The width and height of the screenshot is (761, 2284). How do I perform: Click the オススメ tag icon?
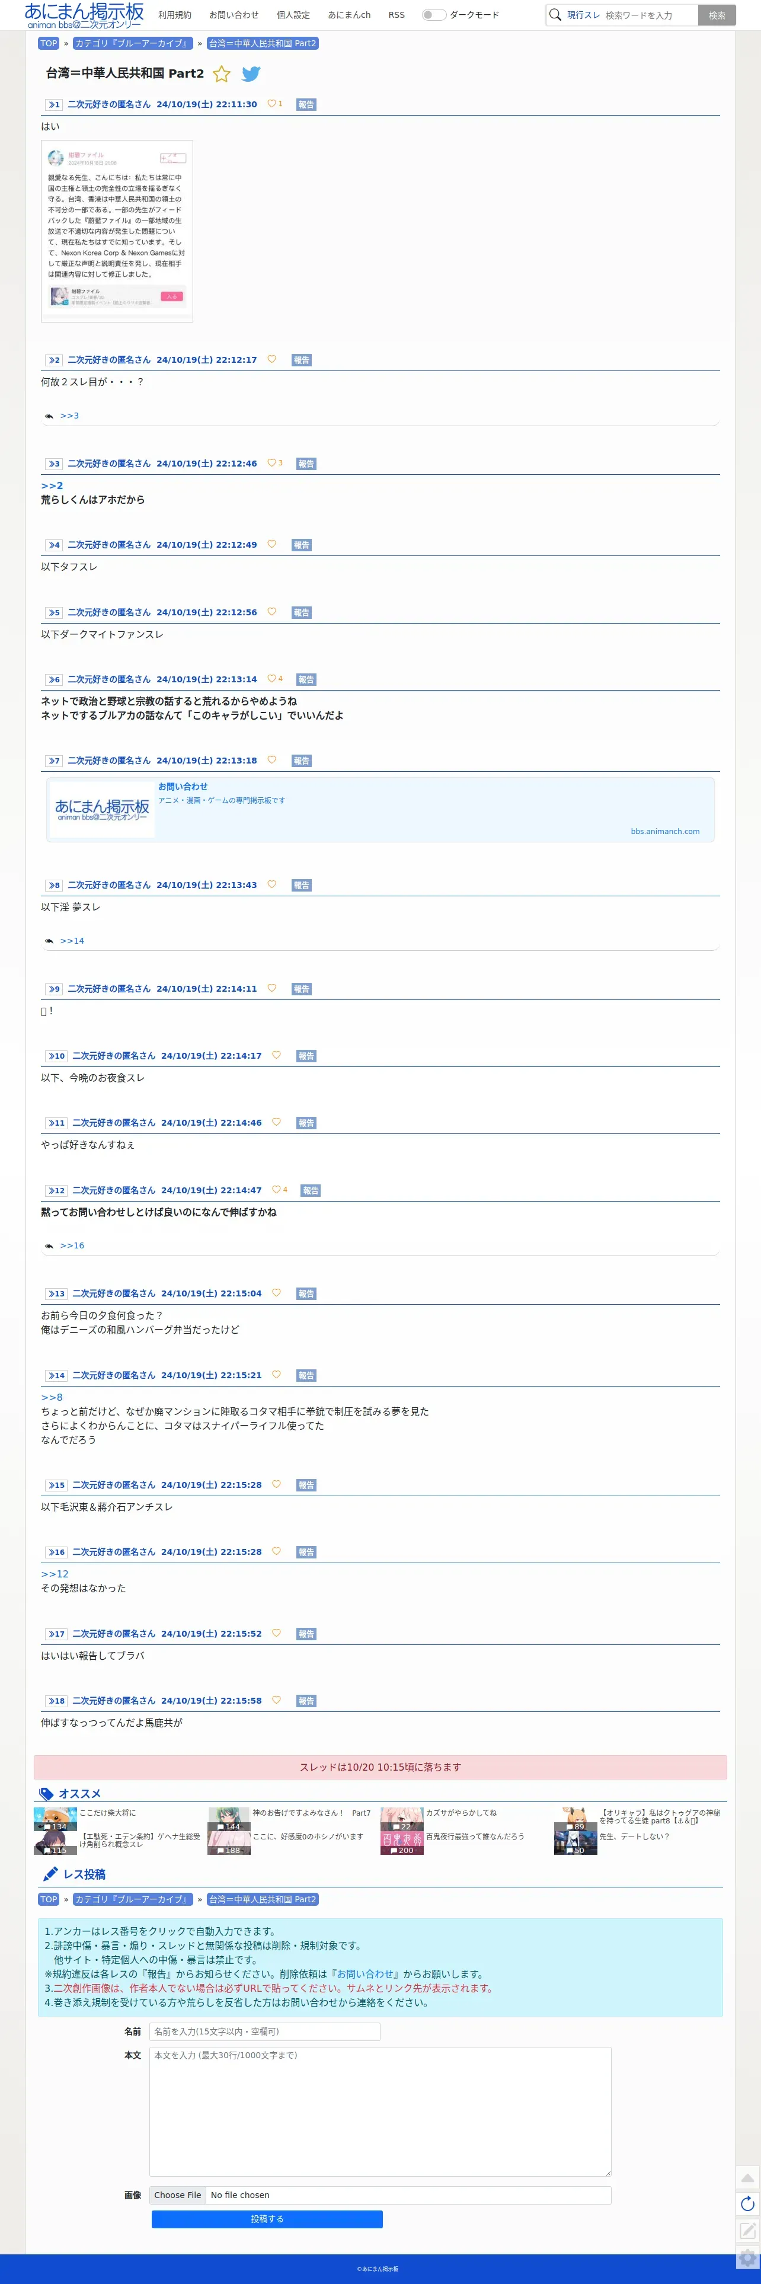pyautogui.click(x=46, y=1794)
